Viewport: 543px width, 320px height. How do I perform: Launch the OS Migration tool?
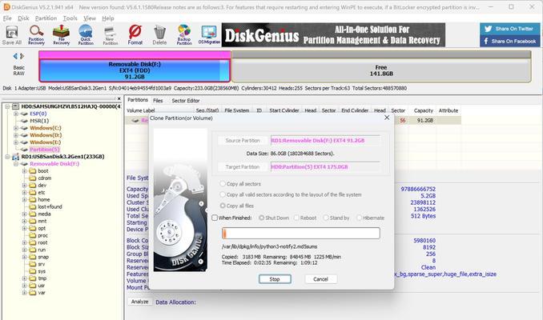pos(209,35)
